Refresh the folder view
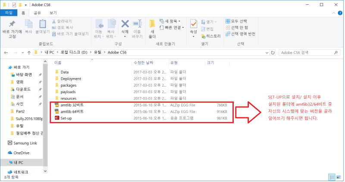 point(273,53)
